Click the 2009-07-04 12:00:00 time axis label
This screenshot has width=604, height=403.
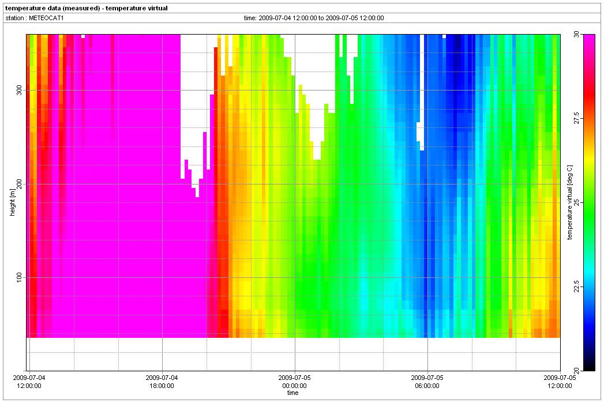pyautogui.click(x=29, y=382)
